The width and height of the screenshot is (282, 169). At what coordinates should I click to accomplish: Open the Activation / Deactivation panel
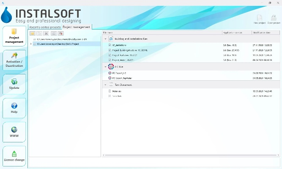(14, 60)
